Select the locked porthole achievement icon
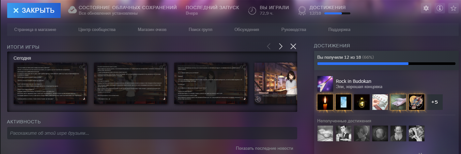The height and width of the screenshot is (154, 461). (x=380, y=133)
